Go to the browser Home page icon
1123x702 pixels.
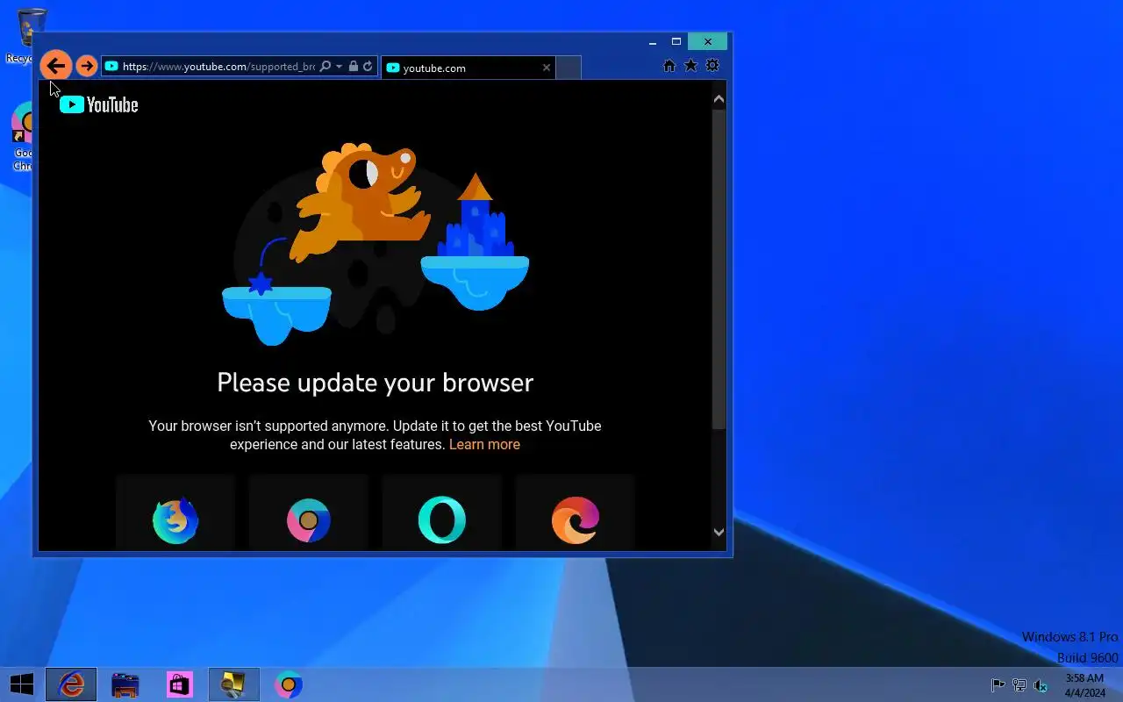[x=669, y=66]
